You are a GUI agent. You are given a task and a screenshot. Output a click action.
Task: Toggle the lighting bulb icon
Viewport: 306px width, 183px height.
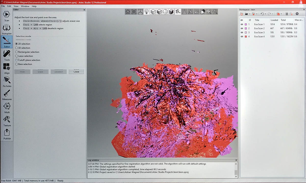[146, 12]
